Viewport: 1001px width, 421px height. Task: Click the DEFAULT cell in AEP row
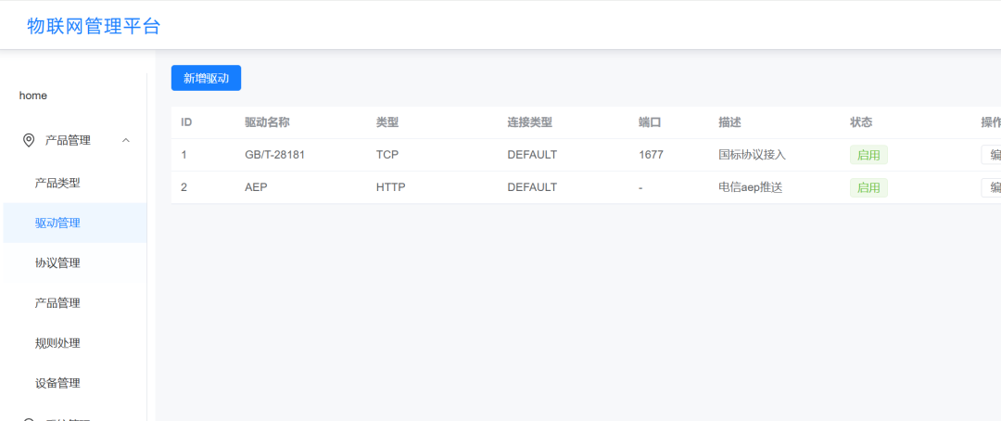pyautogui.click(x=532, y=188)
